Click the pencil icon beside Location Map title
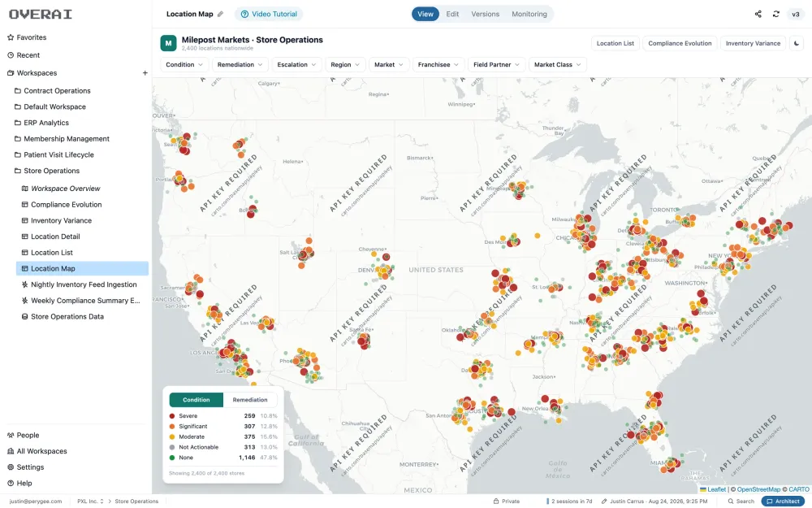This screenshot has height=508, width=812. tap(221, 14)
